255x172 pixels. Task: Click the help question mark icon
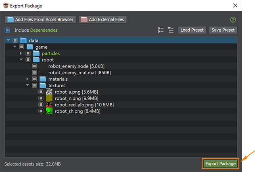(x=233, y=20)
